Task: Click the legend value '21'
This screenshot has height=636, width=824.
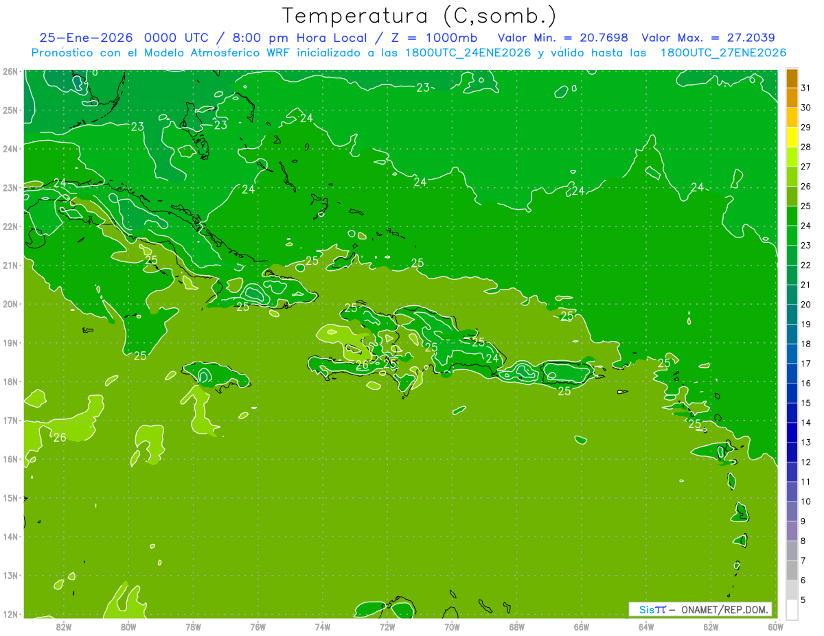Action: click(805, 285)
